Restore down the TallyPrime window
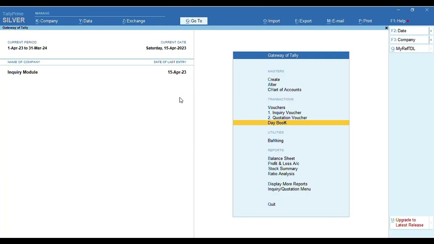Viewport: 434px width, 244px height. [x=412, y=10]
